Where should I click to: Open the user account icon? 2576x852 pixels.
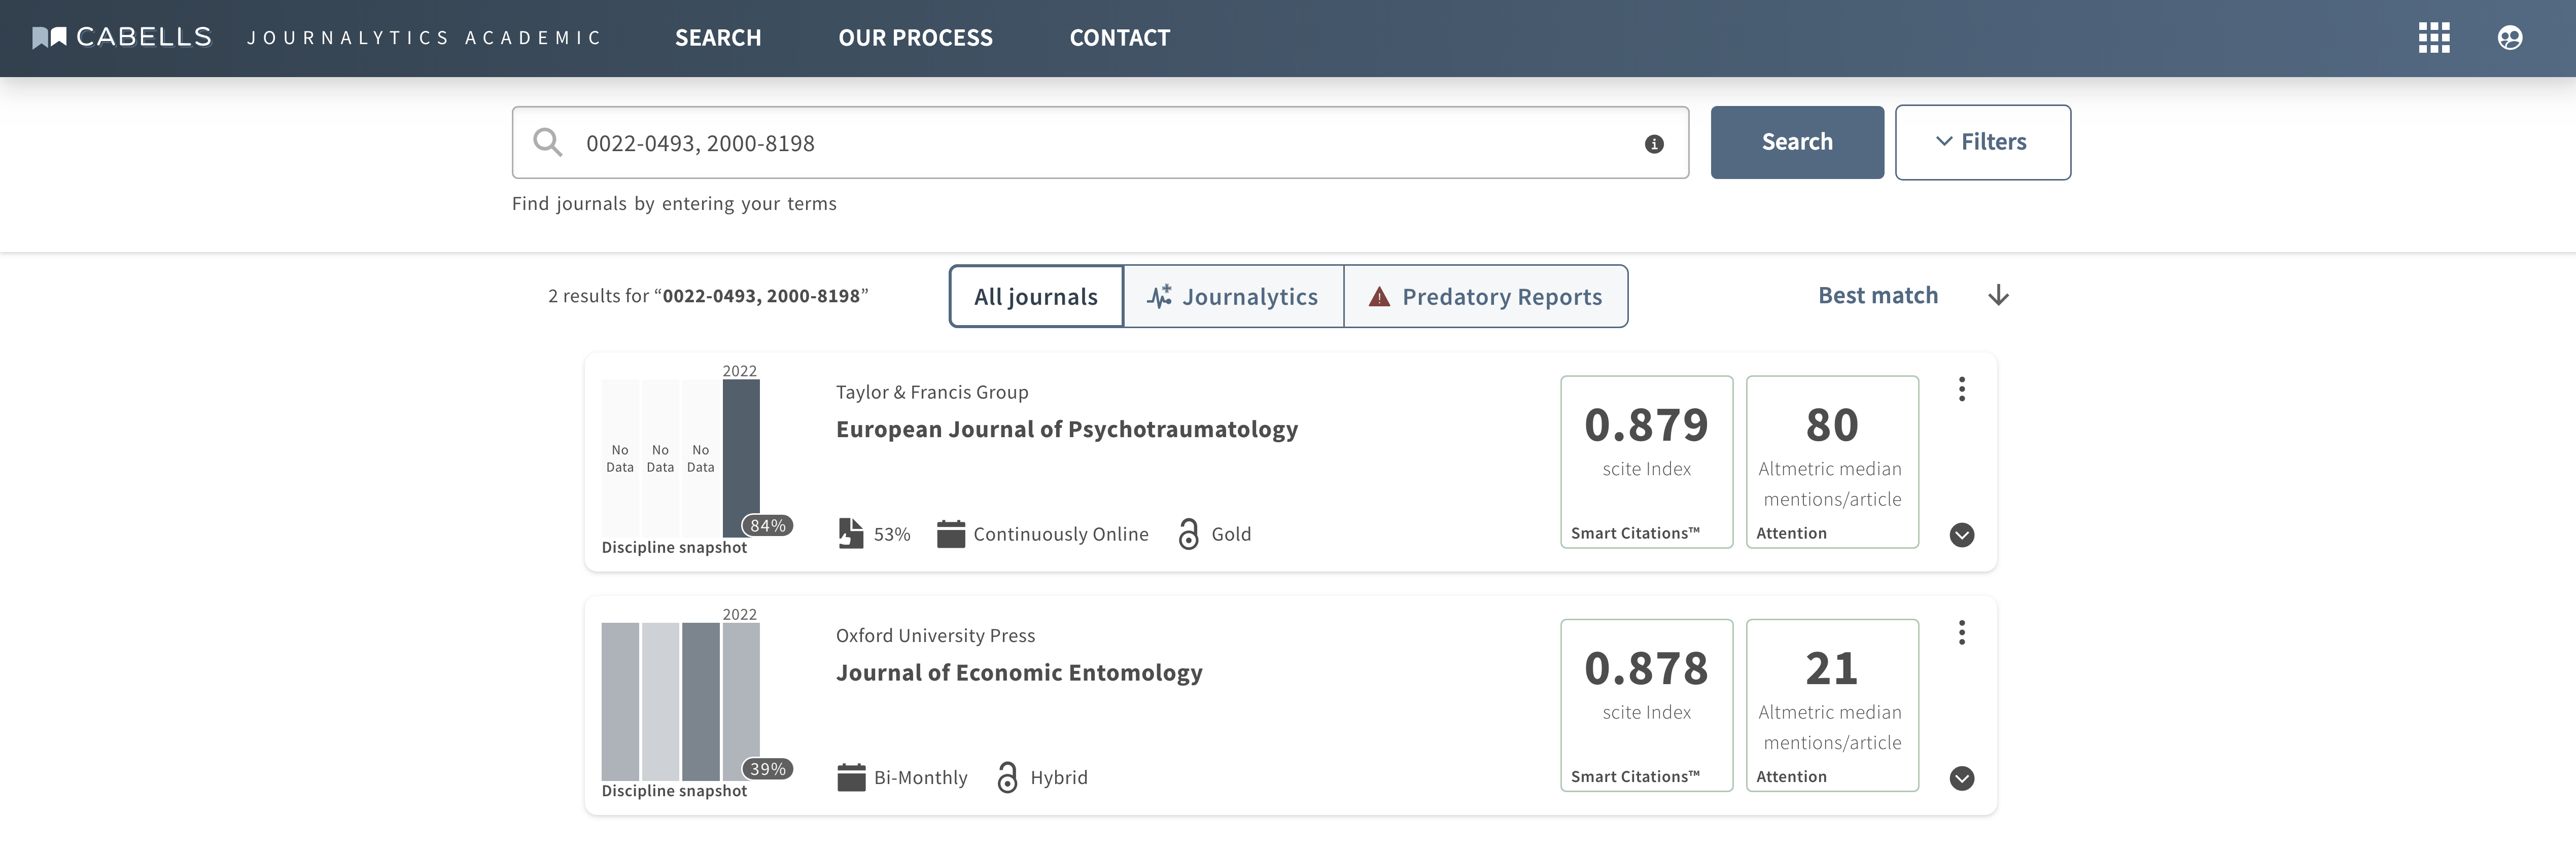(x=2509, y=38)
